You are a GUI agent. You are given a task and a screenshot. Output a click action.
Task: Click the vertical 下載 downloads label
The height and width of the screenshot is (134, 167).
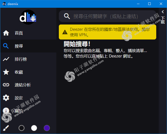163,20
